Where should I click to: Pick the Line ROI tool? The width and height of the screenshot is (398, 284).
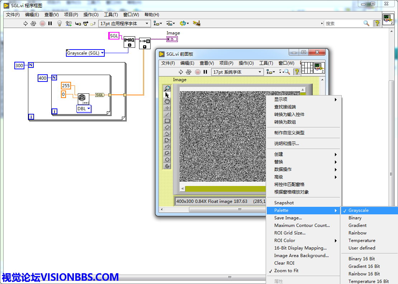click(x=167, y=115)
